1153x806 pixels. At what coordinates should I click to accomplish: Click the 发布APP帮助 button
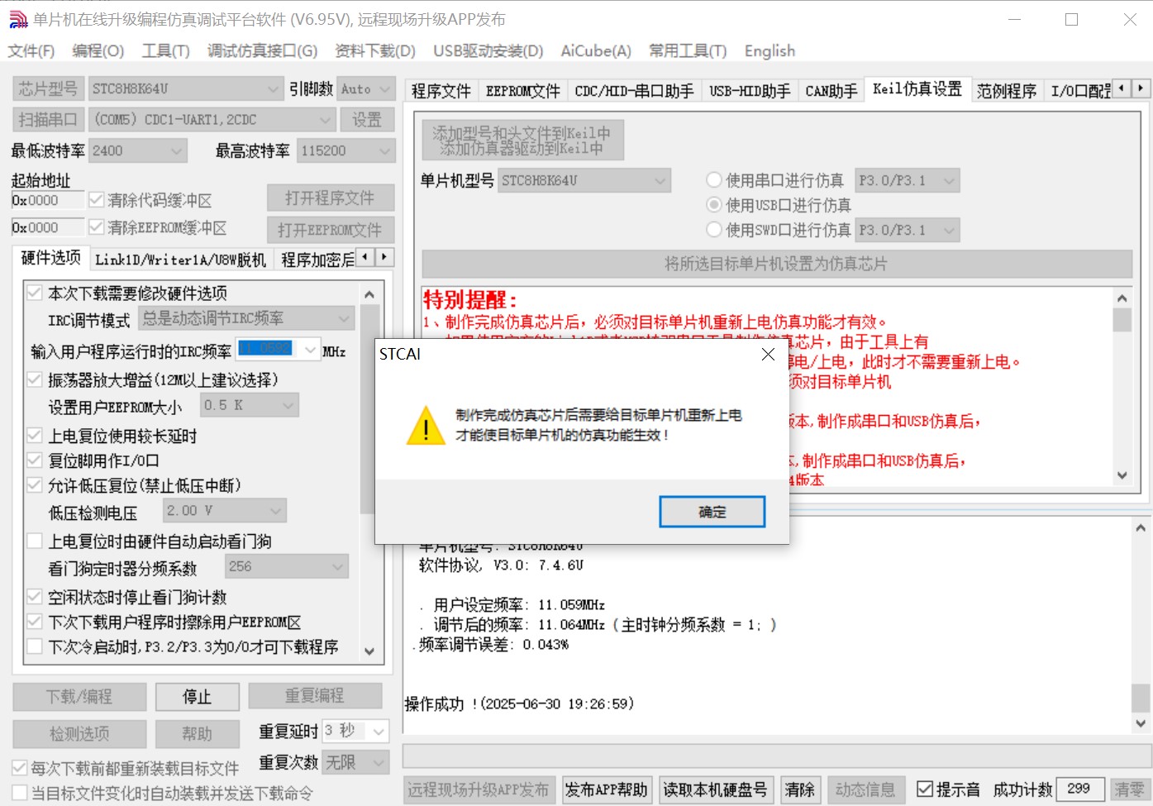point(607,789)
